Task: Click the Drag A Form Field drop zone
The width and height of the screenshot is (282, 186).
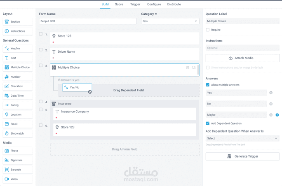Action: coord(125,149)
